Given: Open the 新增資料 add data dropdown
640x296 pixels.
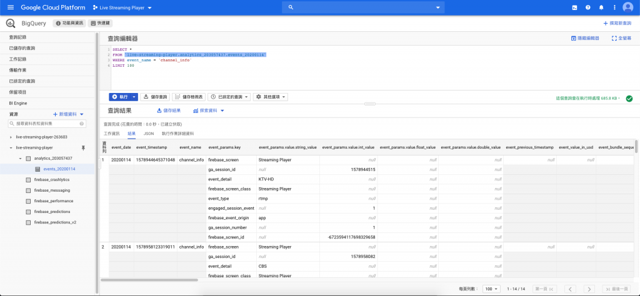Looking at the screenshot, I should pyautogui.click(x=68, y=114).
